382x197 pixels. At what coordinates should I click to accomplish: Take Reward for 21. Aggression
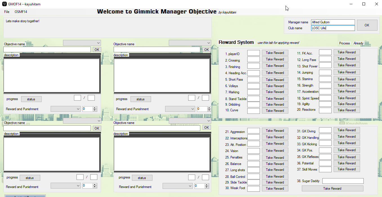pyautogui.click(x=275, y=131)
